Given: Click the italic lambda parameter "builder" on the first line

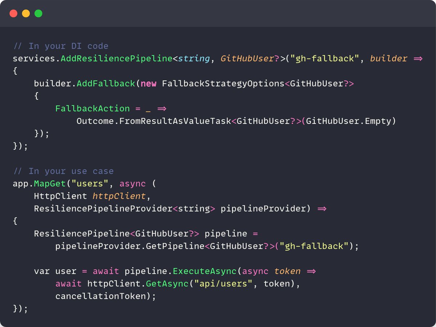Looking at the screenshot, I should [388, 58].
